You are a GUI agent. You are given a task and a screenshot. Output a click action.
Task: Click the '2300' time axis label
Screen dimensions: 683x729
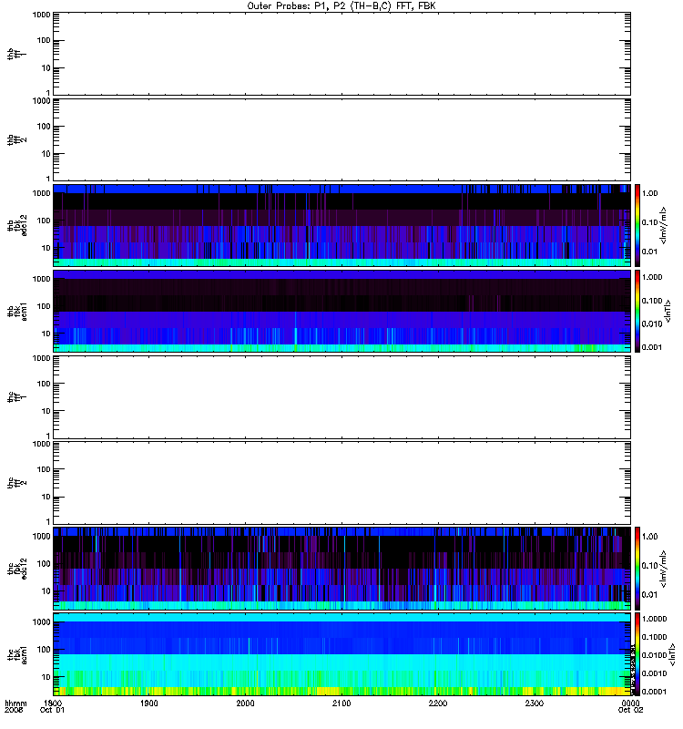(535, 703)
